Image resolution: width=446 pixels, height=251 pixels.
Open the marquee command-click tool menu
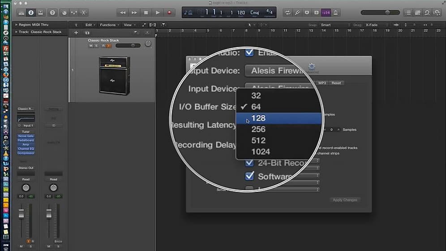pyautogui.click(x=262, y=25)
